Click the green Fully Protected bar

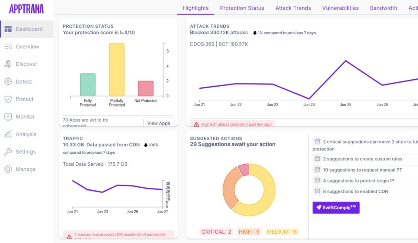coord(88,85)
